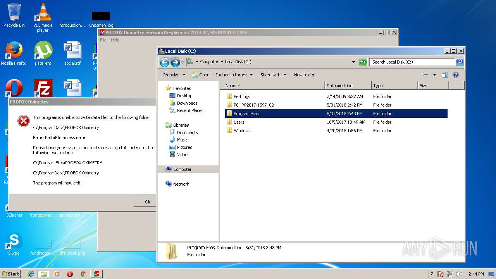Show hidden tray icons arrow

[432, 274]
